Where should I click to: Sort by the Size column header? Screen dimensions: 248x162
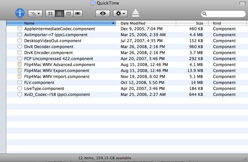point(192,23)
